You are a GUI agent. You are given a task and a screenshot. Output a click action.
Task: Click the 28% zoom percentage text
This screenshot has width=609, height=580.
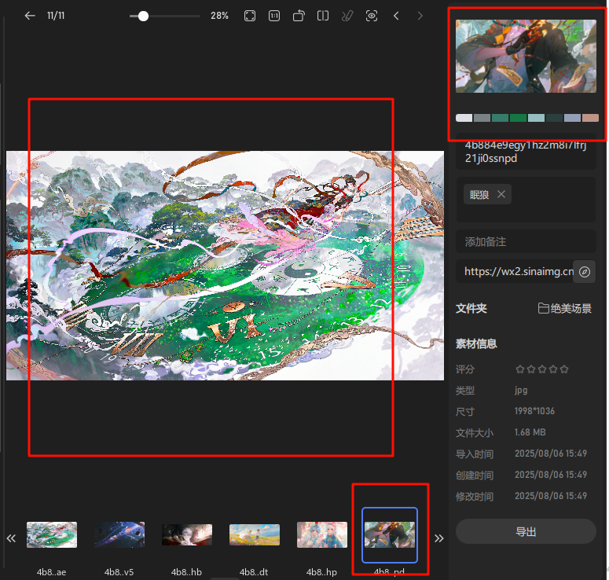[219, 16]
